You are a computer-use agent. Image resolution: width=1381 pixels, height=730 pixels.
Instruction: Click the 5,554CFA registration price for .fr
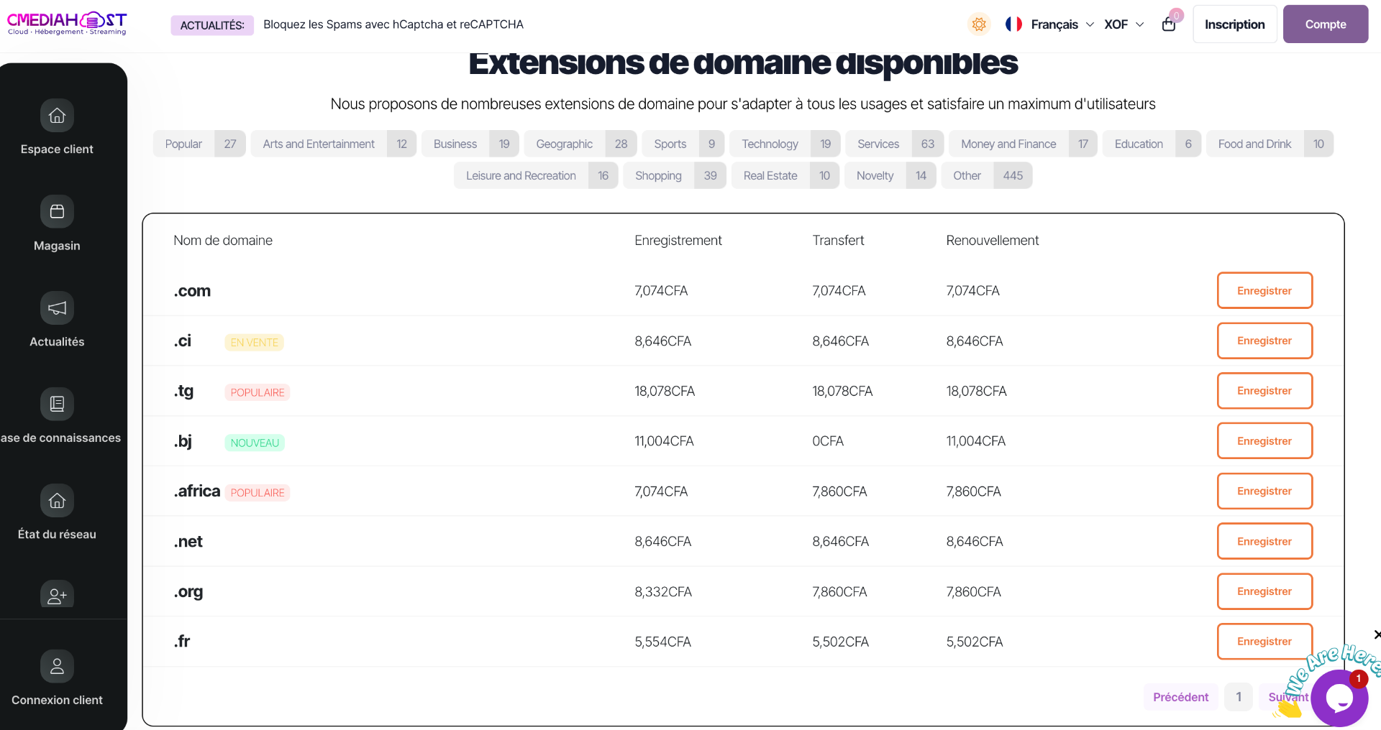click(662, 642)
